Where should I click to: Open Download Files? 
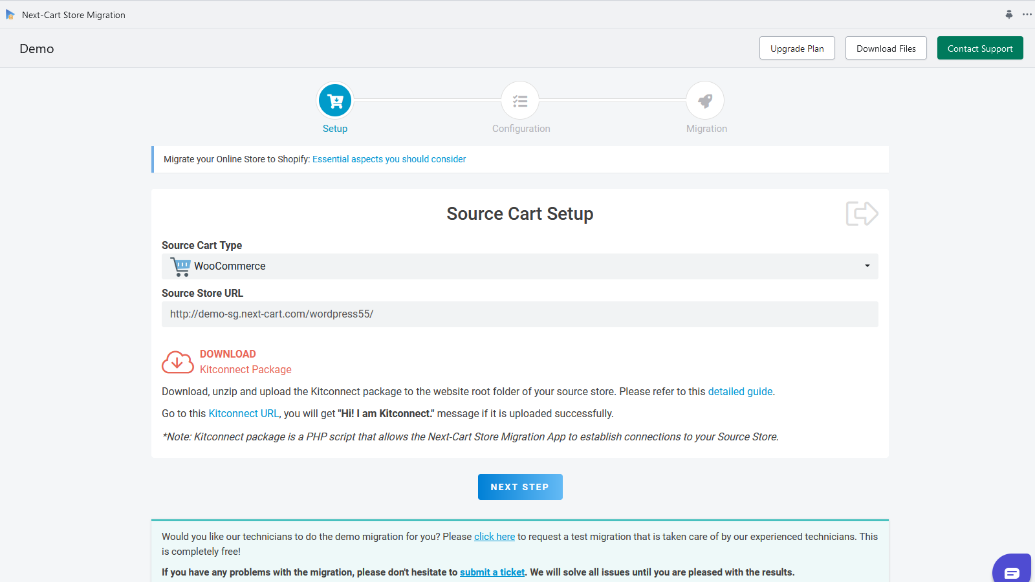(886, 48)
